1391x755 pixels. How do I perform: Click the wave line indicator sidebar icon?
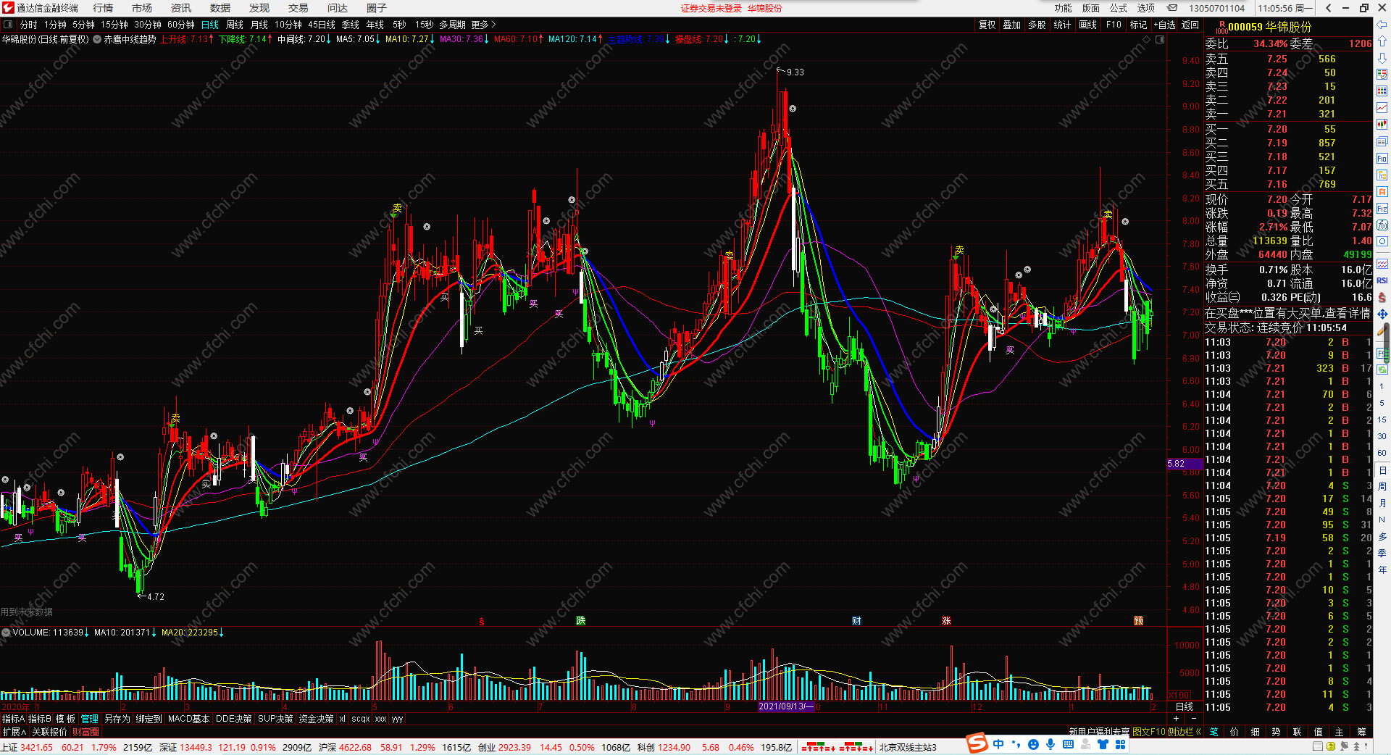[x=1382, y=264]
